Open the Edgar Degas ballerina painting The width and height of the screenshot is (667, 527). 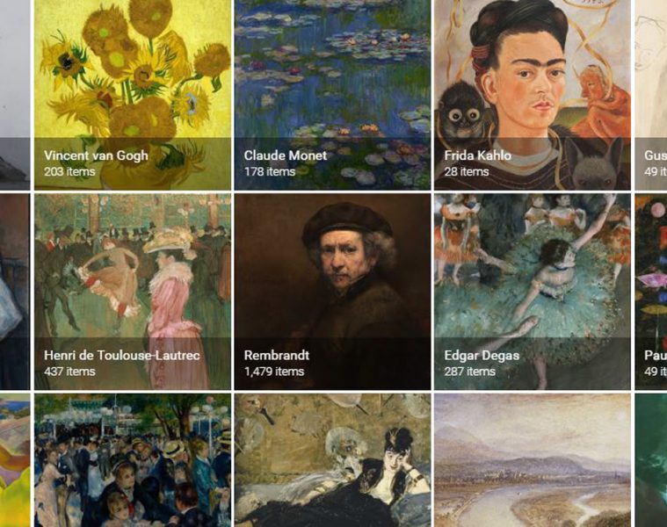(x=533, y=292)
